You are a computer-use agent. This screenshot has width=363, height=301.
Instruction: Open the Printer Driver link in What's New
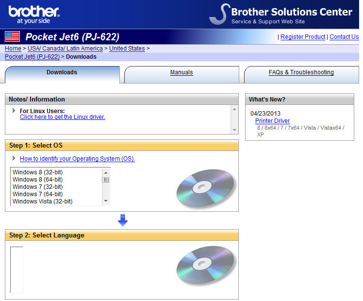(272, 121)
